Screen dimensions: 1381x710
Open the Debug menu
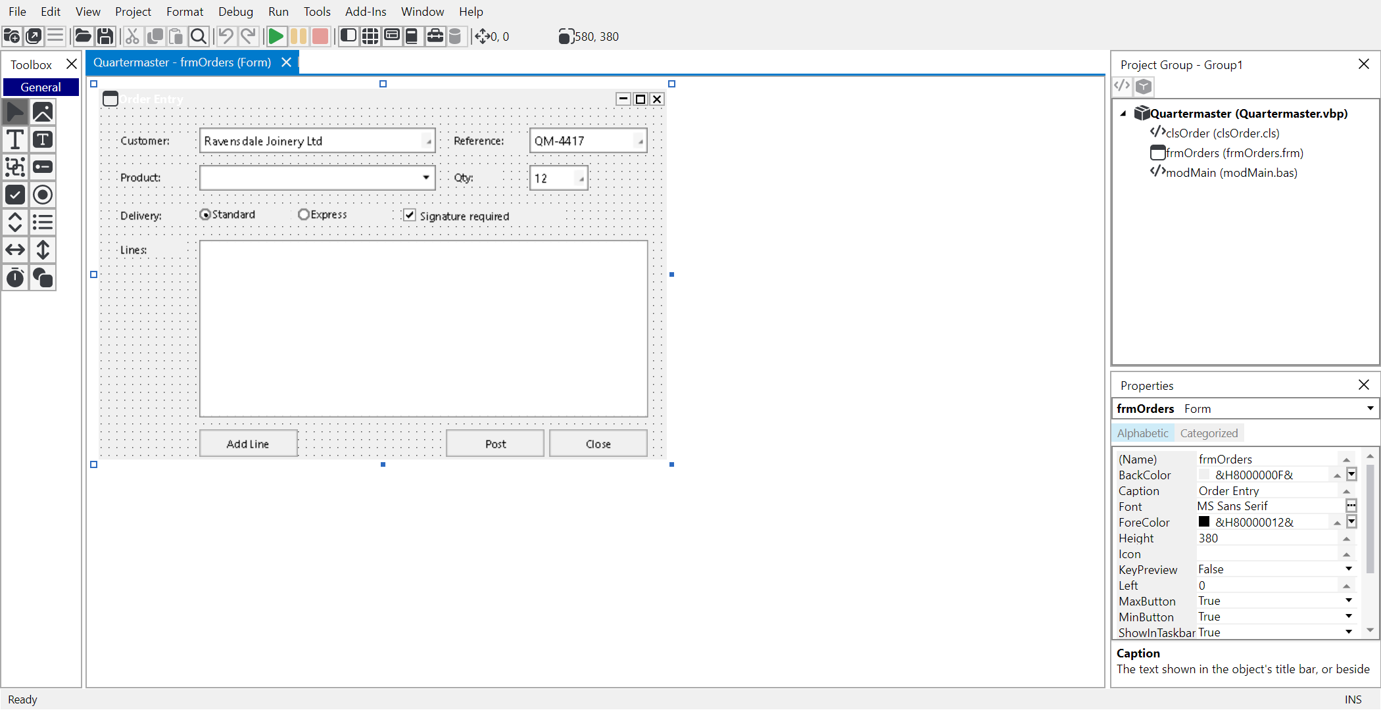click(235, 11)
